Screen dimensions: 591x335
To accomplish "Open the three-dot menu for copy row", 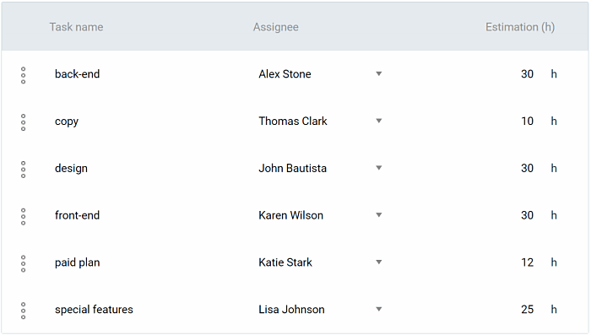I will [24, 122].
